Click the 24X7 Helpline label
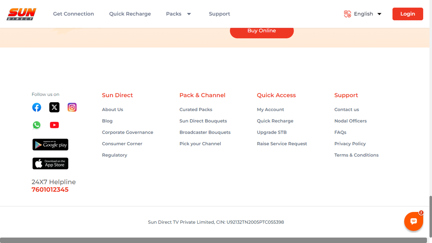 54,182
